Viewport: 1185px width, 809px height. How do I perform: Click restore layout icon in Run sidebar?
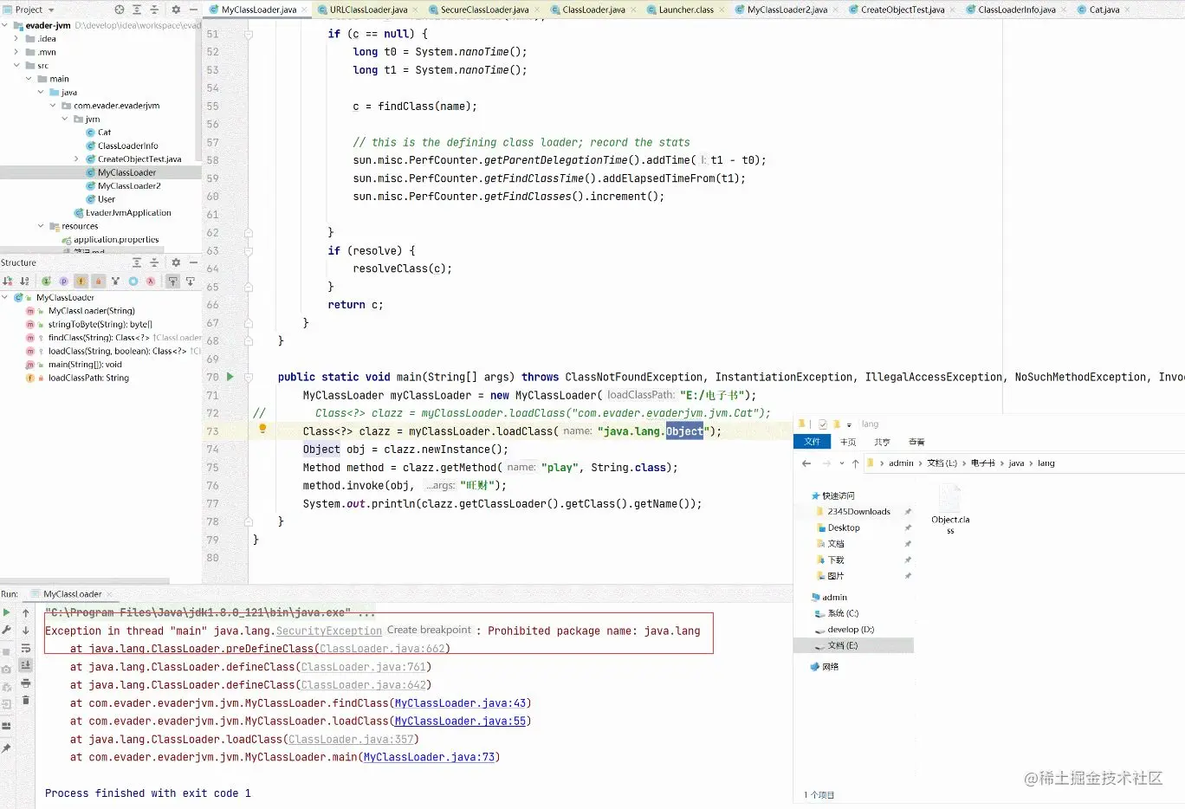(x=7, y=726)
